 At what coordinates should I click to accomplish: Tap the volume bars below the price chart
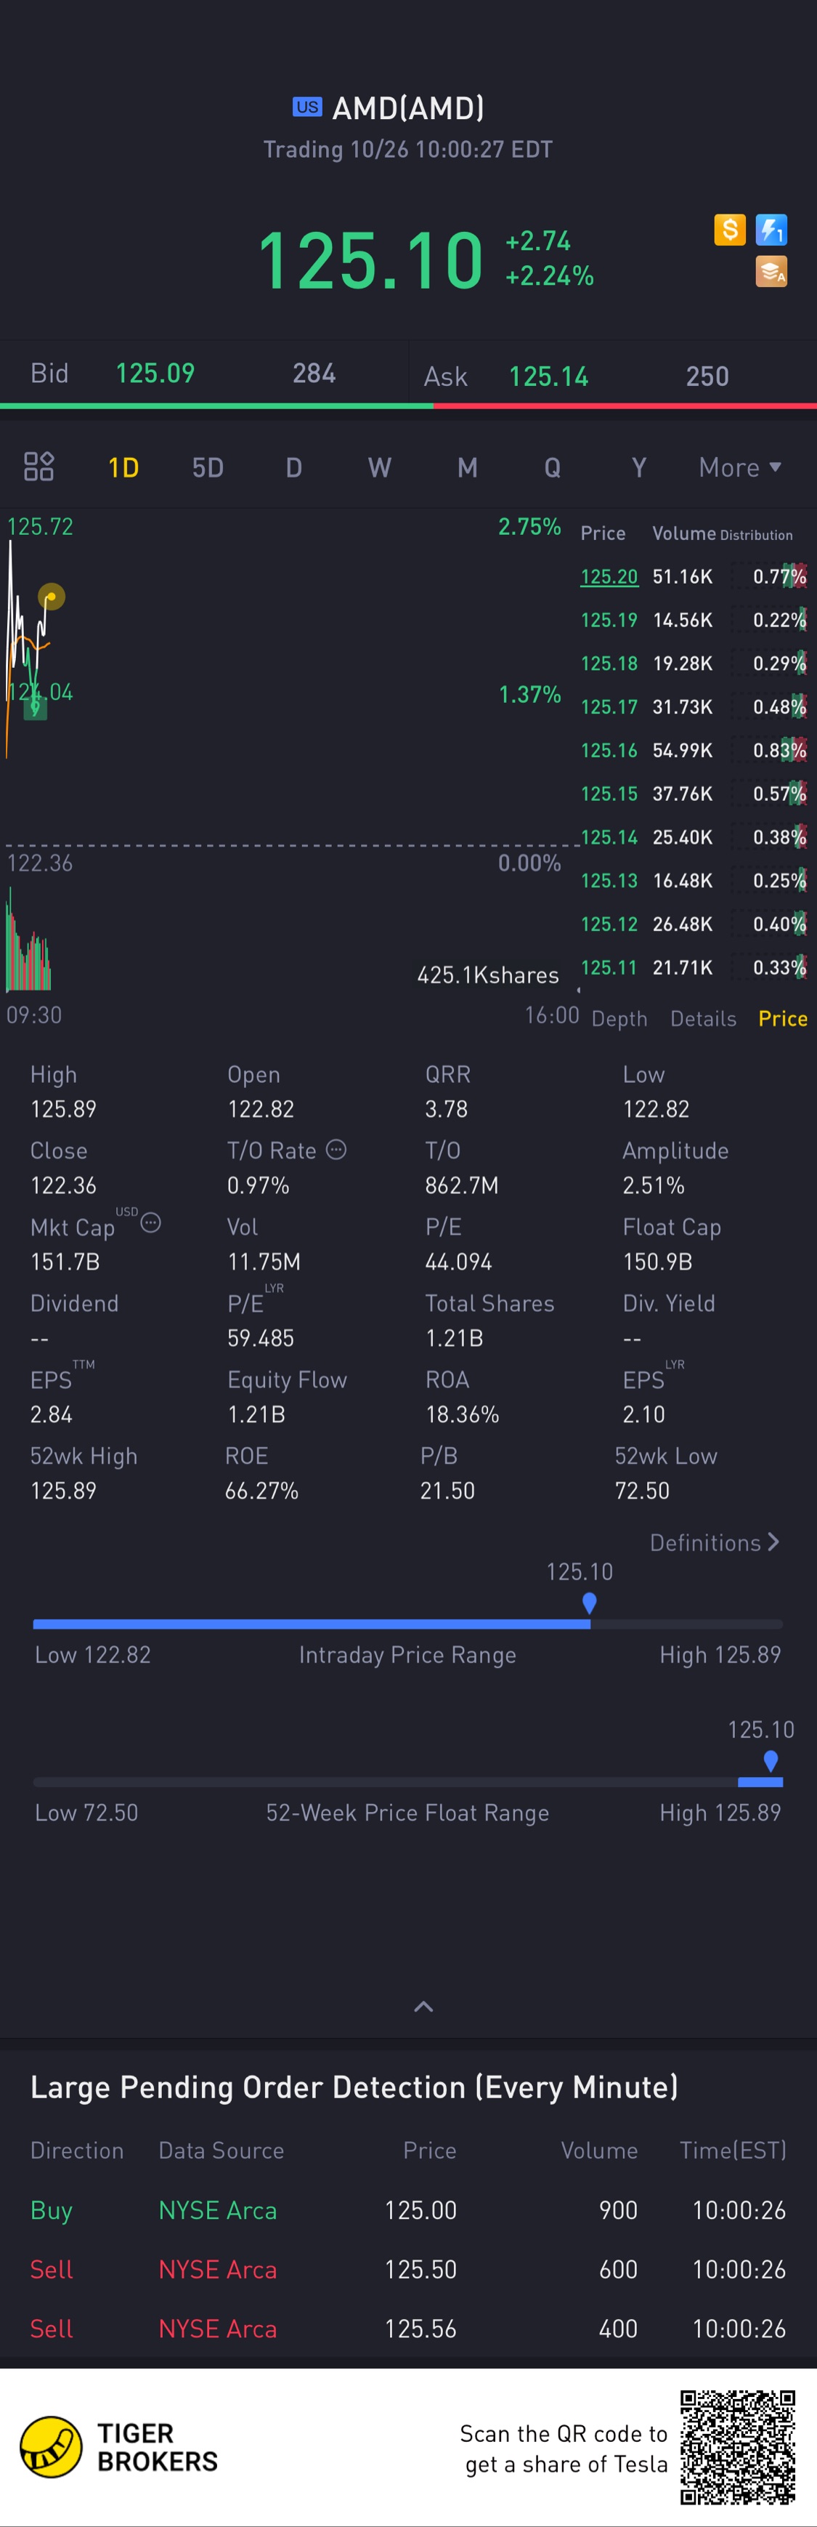coord(28,940)
